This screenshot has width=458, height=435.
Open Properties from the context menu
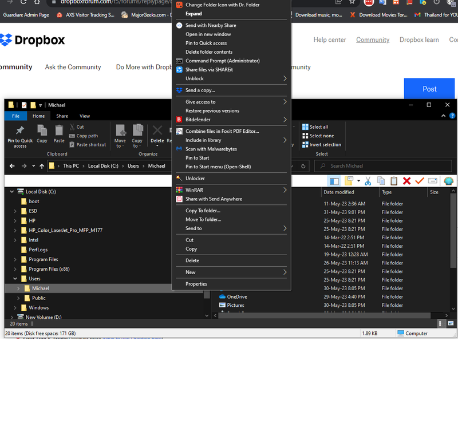coord(231,284)
